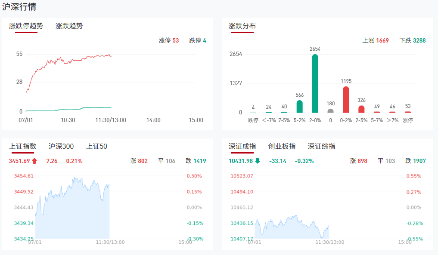Viewport: 438px width, 255px height.
Task: Click the 下跌 3288 count label
Action: (412, 40)
